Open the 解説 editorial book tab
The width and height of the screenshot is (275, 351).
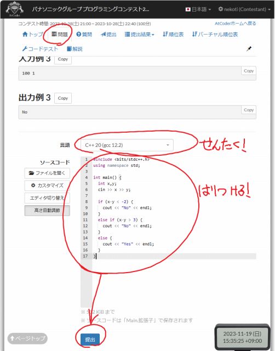click(x=75, y=49)
